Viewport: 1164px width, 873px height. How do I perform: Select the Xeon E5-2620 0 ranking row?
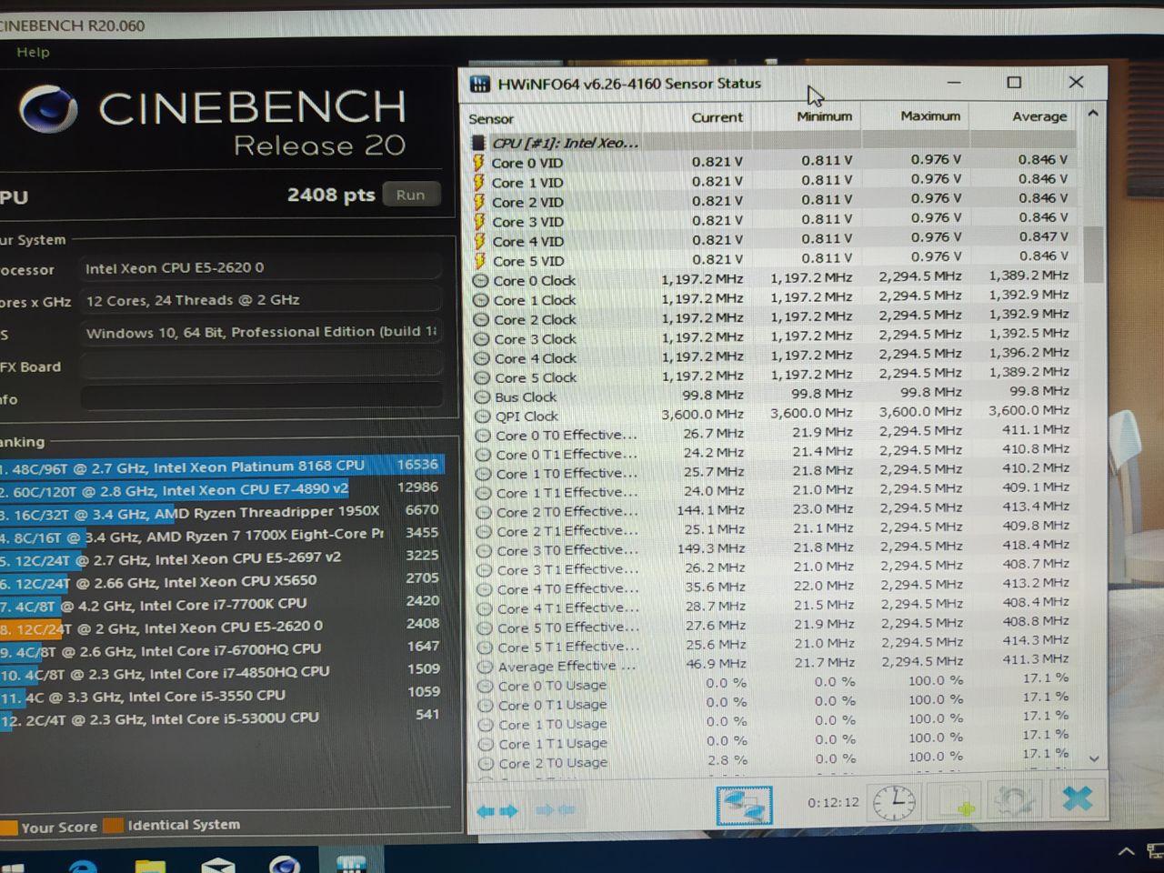click(x=222, y=627)
